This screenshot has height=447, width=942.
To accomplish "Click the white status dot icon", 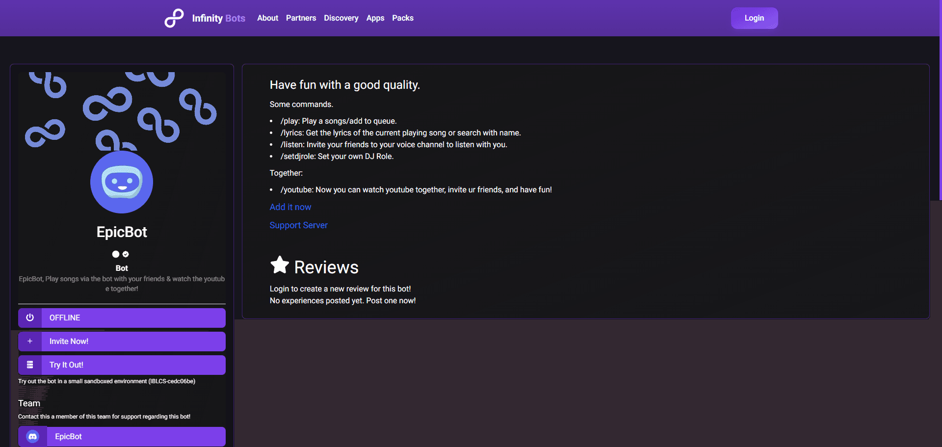I will (x=116, y=254).
